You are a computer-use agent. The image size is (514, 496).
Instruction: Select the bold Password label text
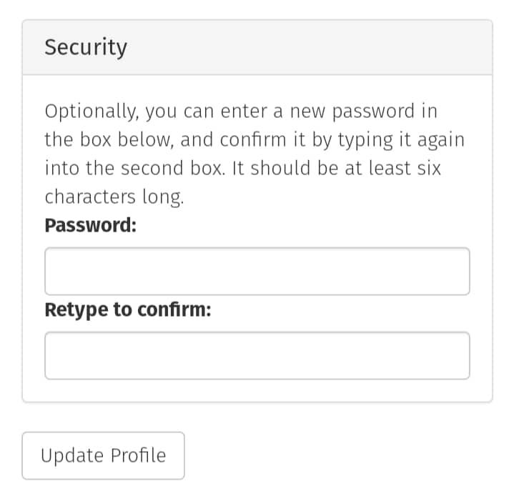point(91,225)
